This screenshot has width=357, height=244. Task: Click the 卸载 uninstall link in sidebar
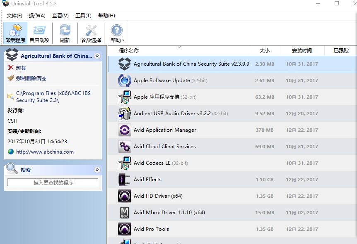21,68
